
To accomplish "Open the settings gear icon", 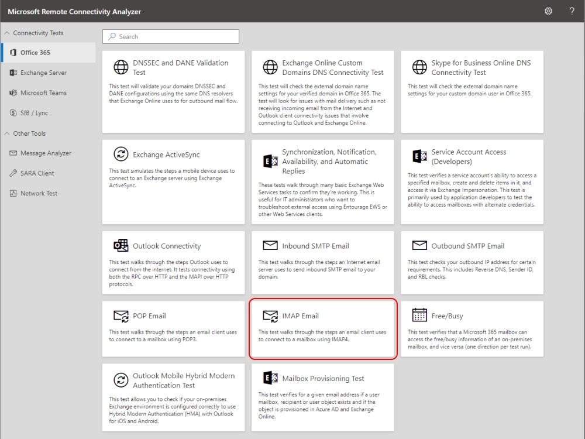I will coord(548,11).
